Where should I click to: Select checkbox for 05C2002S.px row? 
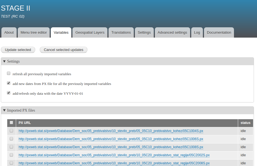11,155
